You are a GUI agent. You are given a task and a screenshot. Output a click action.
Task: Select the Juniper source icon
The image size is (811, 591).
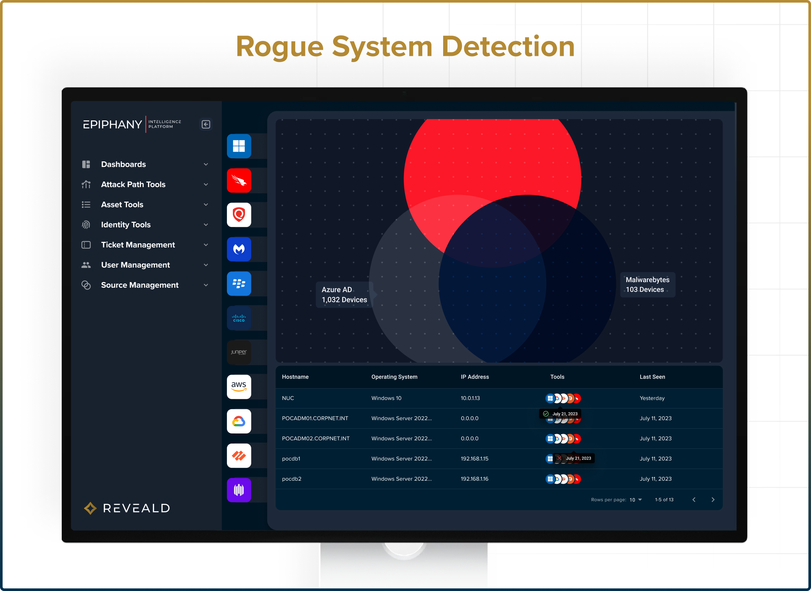click(x=239, y=352)
